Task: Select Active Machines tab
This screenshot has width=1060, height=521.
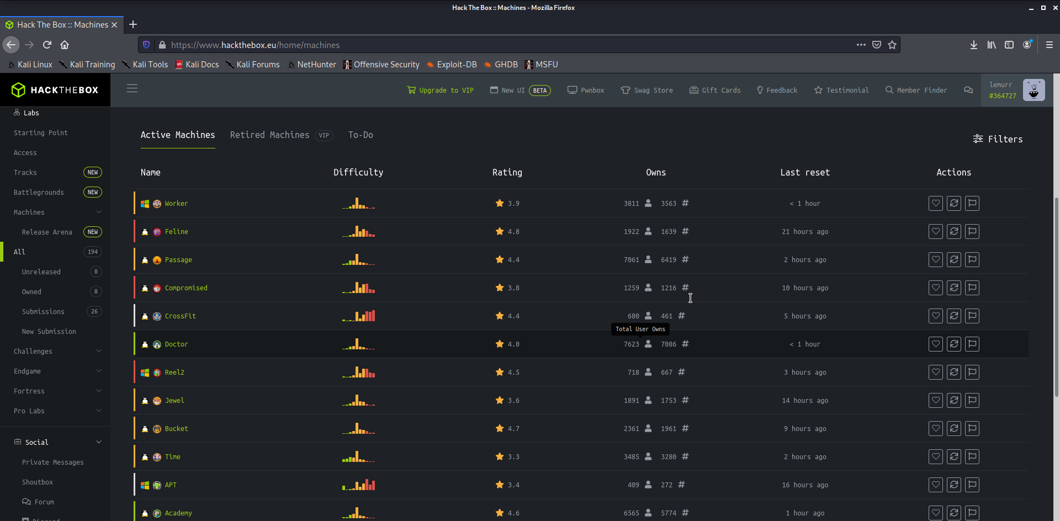Action: coord(178,135)
